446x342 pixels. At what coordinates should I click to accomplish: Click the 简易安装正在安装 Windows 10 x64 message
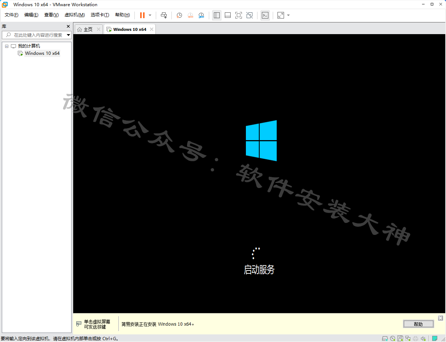[x=158, y=324]
